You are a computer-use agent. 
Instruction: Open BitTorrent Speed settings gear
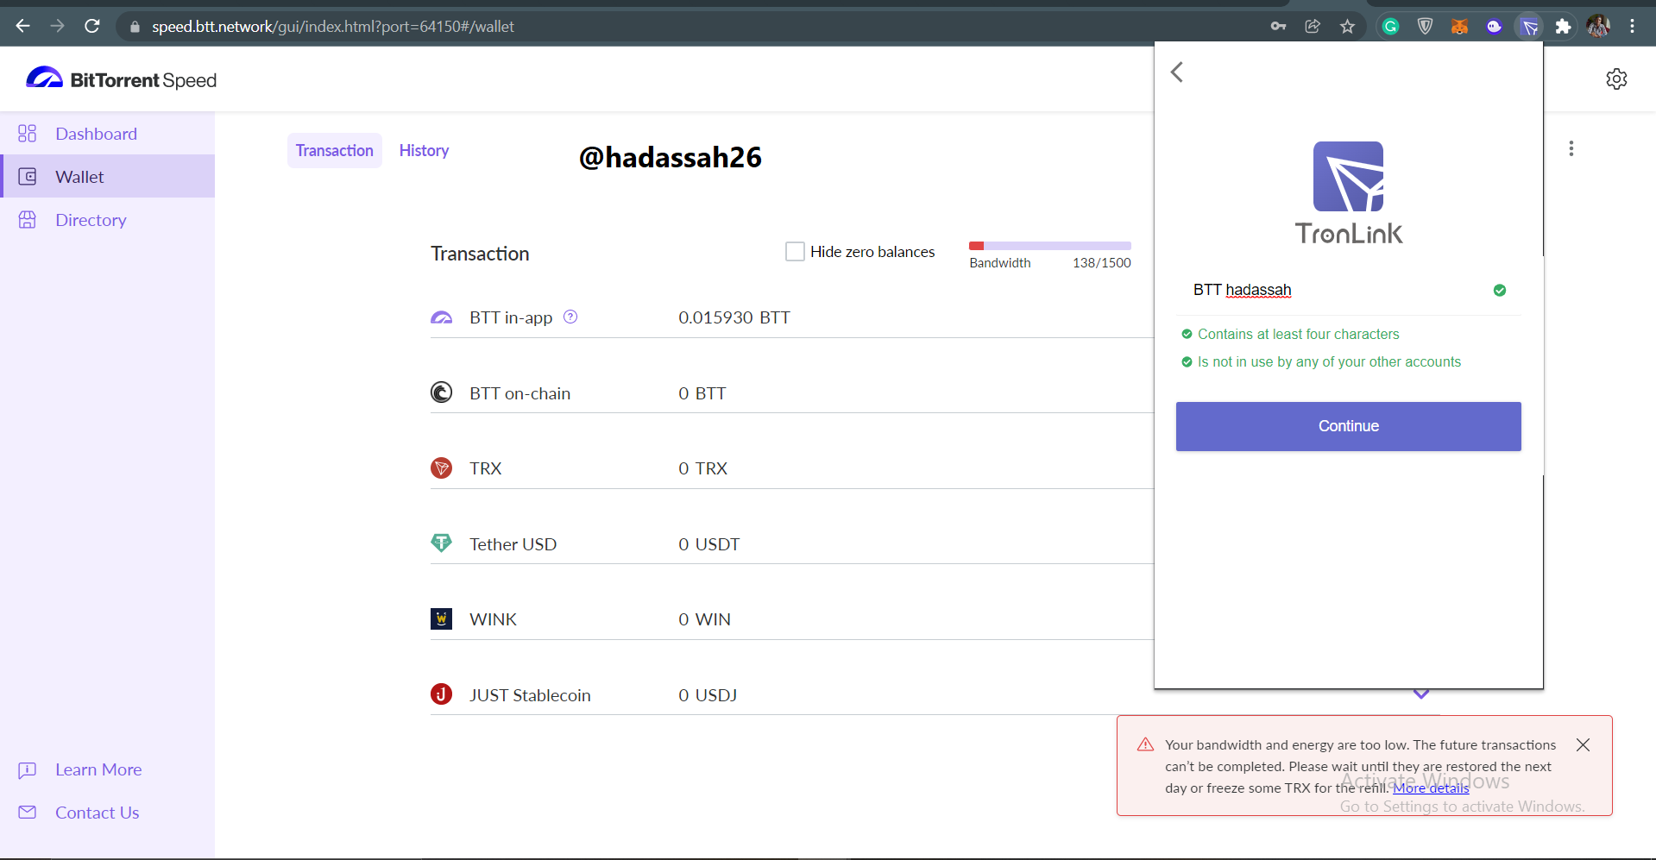tap(1616, 79)
